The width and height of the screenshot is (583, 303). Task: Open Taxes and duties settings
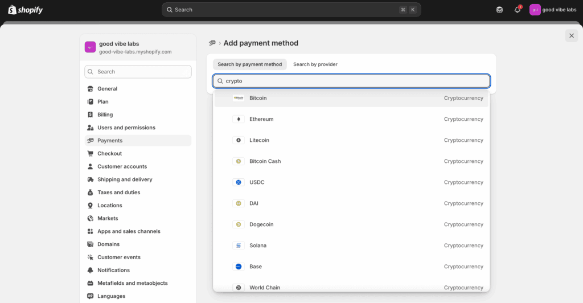138,192
